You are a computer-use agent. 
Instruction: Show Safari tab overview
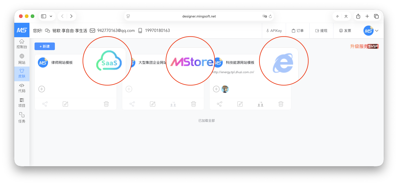(376, 16)
